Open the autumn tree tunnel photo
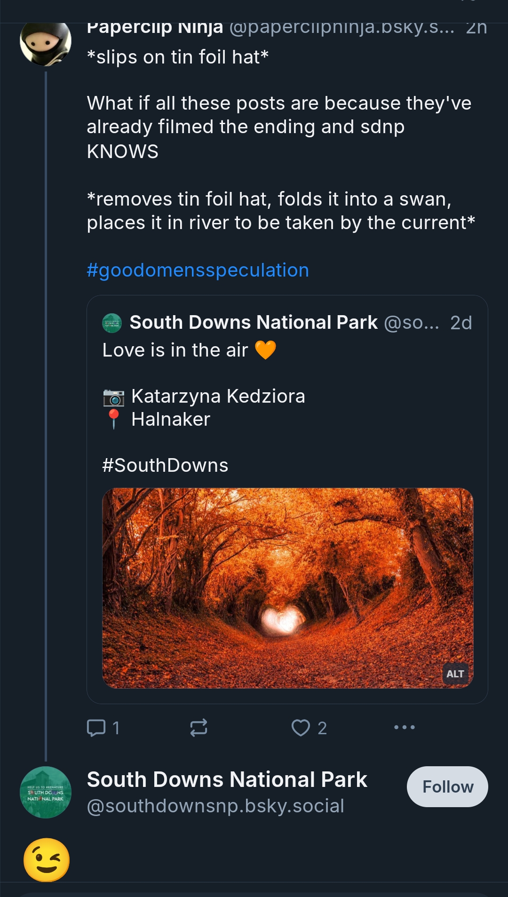This screenshot has width=508, height=897. (287, 588)
